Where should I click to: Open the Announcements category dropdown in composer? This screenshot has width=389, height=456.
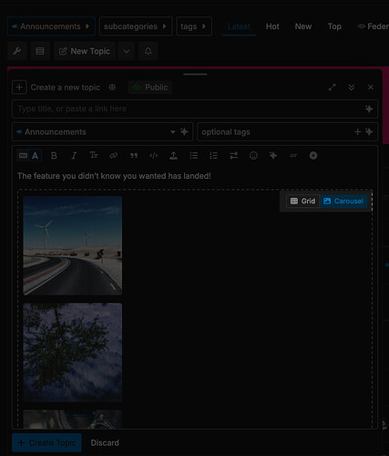102,132
